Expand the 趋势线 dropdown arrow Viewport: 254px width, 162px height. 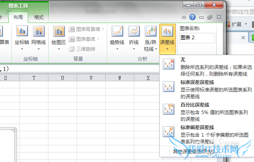117,49
